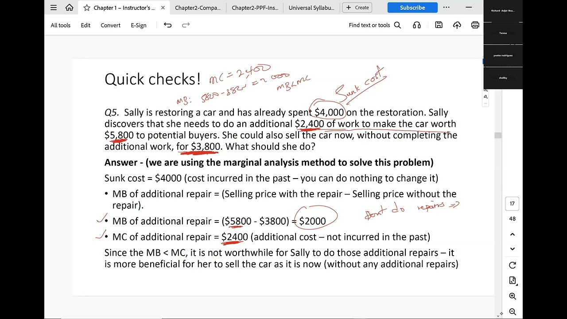Minimize the Acrobat window
The image size is (567, 319).
(x=469, y=8)
